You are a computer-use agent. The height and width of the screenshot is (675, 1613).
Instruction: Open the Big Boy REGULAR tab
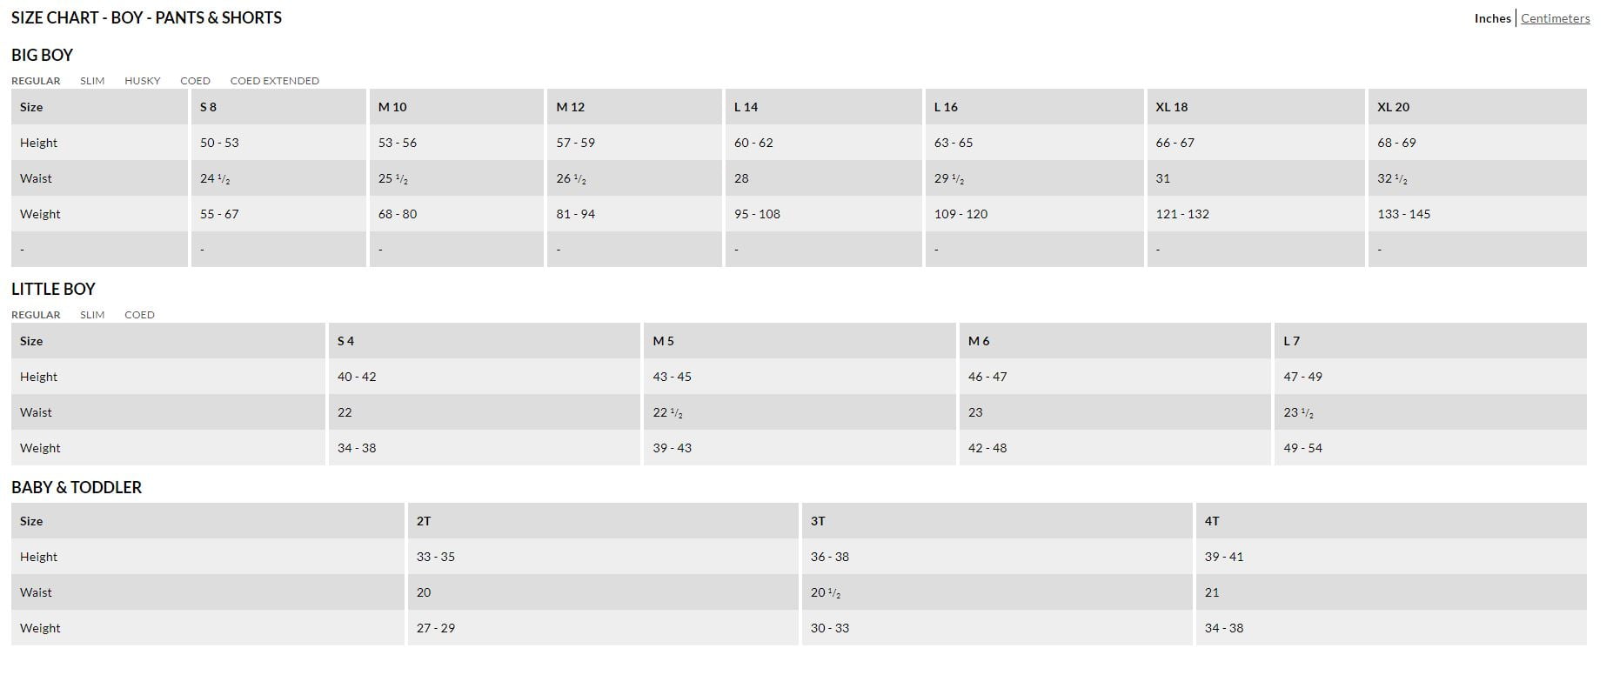tap(36, 81)
